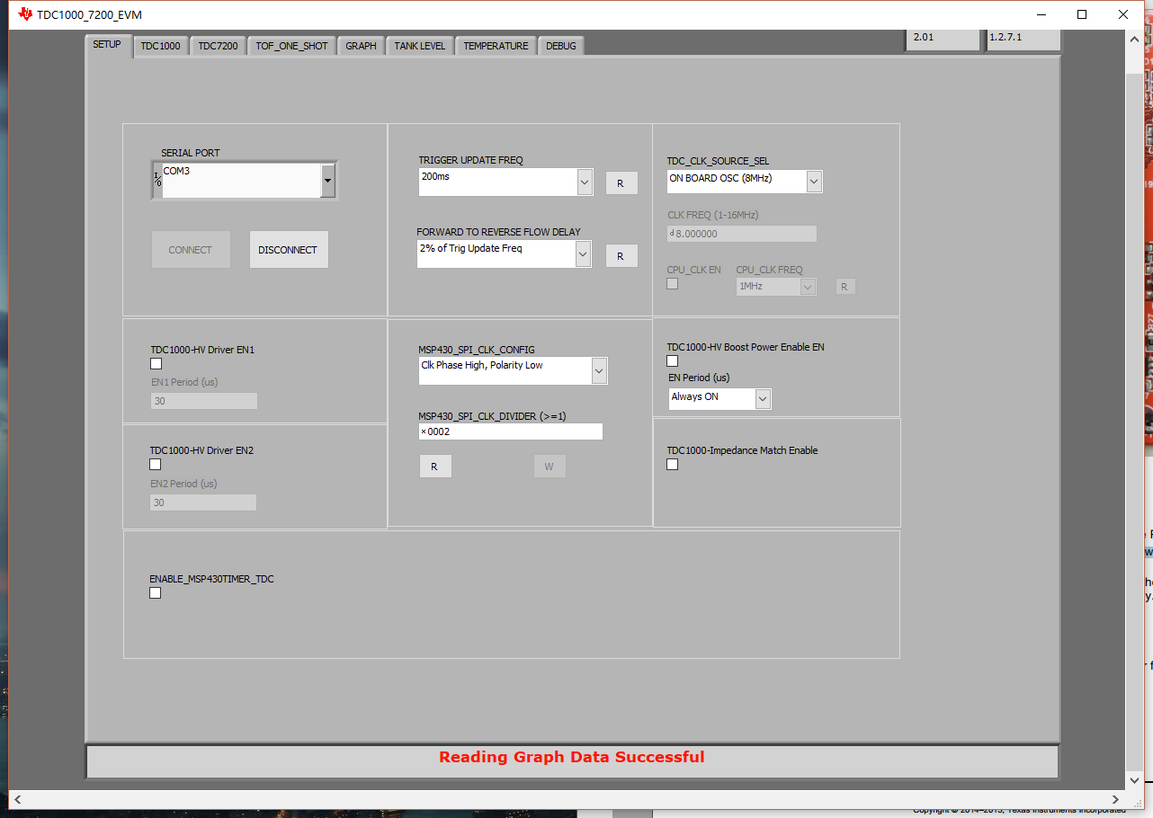
Task: Click the DISCONNECT button
Action: 289,250
